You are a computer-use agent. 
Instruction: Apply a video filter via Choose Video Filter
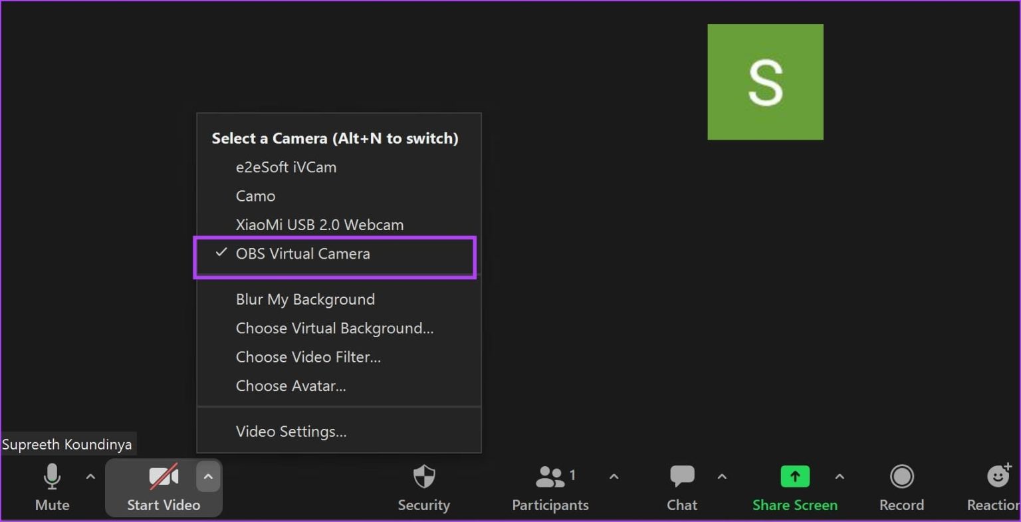coord(308,357)
